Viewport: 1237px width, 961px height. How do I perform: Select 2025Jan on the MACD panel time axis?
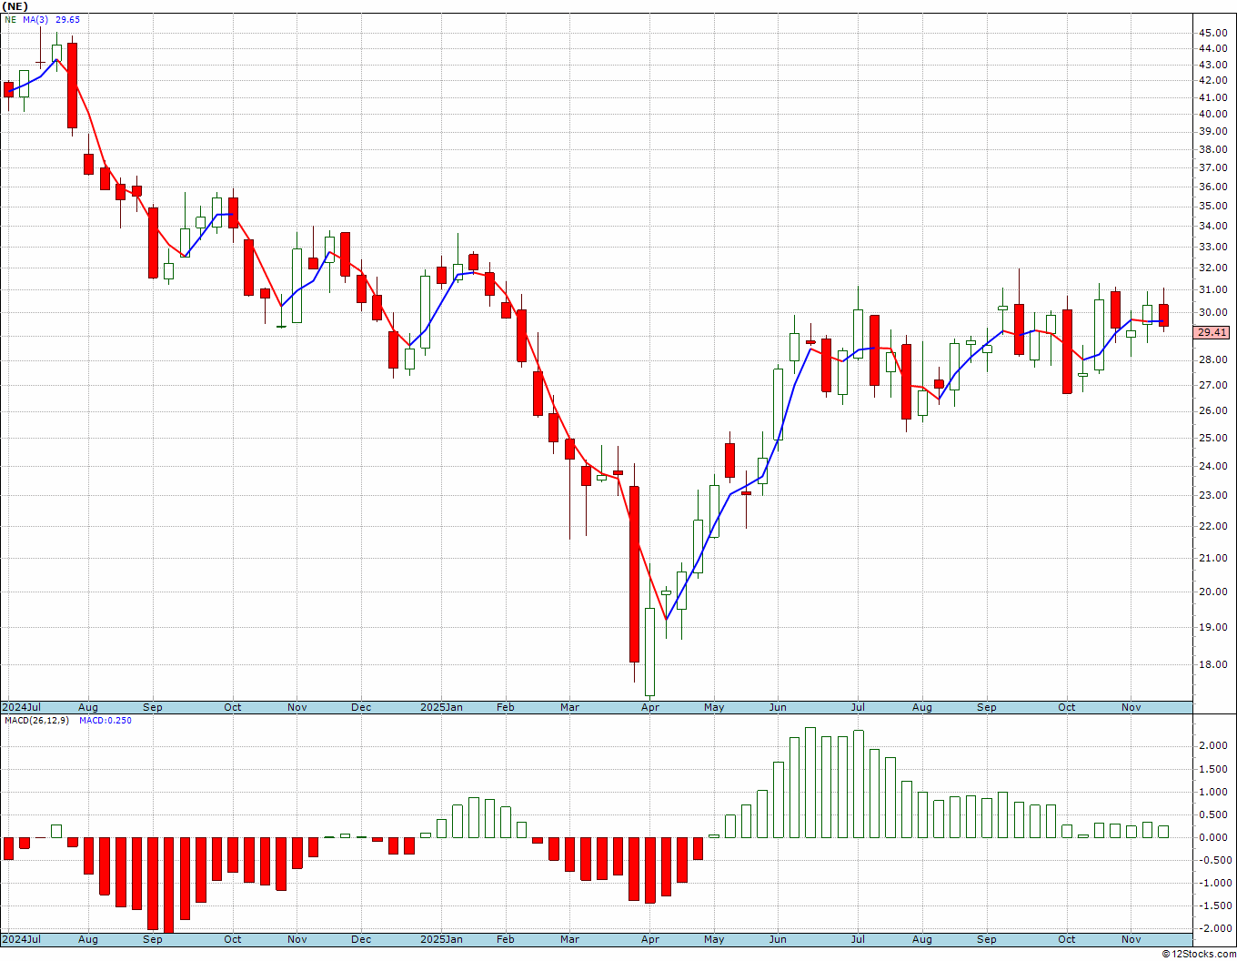click(x=441, y=939)
